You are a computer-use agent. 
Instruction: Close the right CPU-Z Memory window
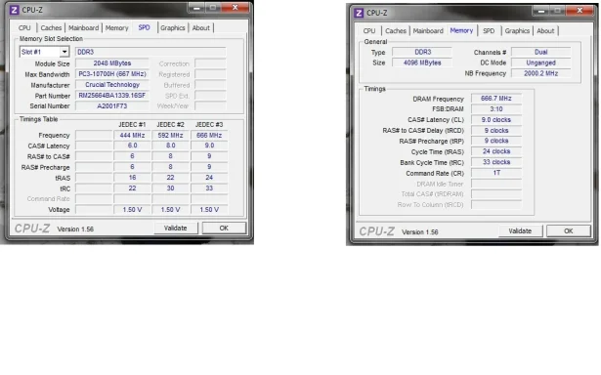[x=580, y=11]
